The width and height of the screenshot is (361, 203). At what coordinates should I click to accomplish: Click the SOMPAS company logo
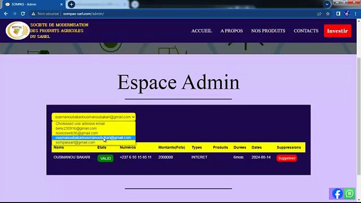point(17,30)
